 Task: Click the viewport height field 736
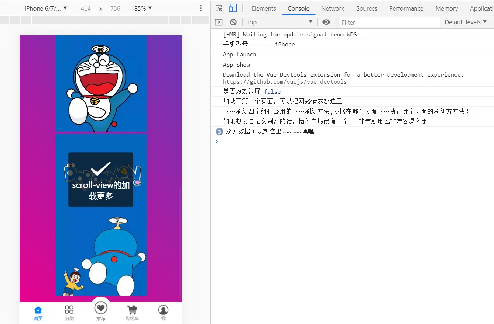pyautogui.click(x=115, y=8)
